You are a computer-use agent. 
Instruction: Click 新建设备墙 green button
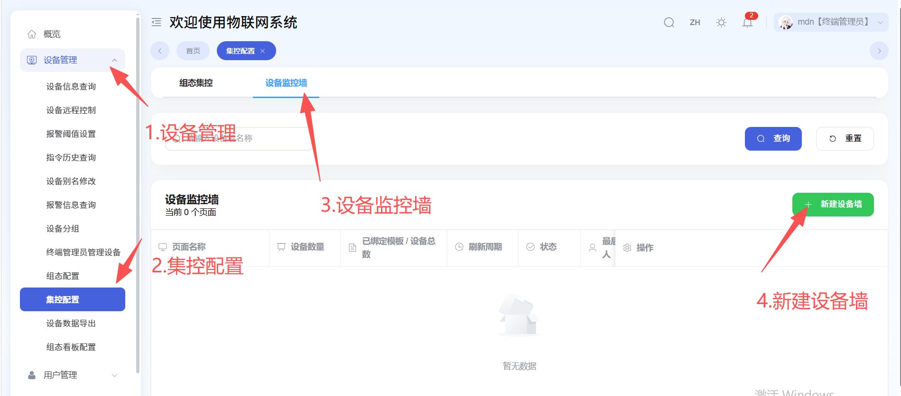point(833,205)
